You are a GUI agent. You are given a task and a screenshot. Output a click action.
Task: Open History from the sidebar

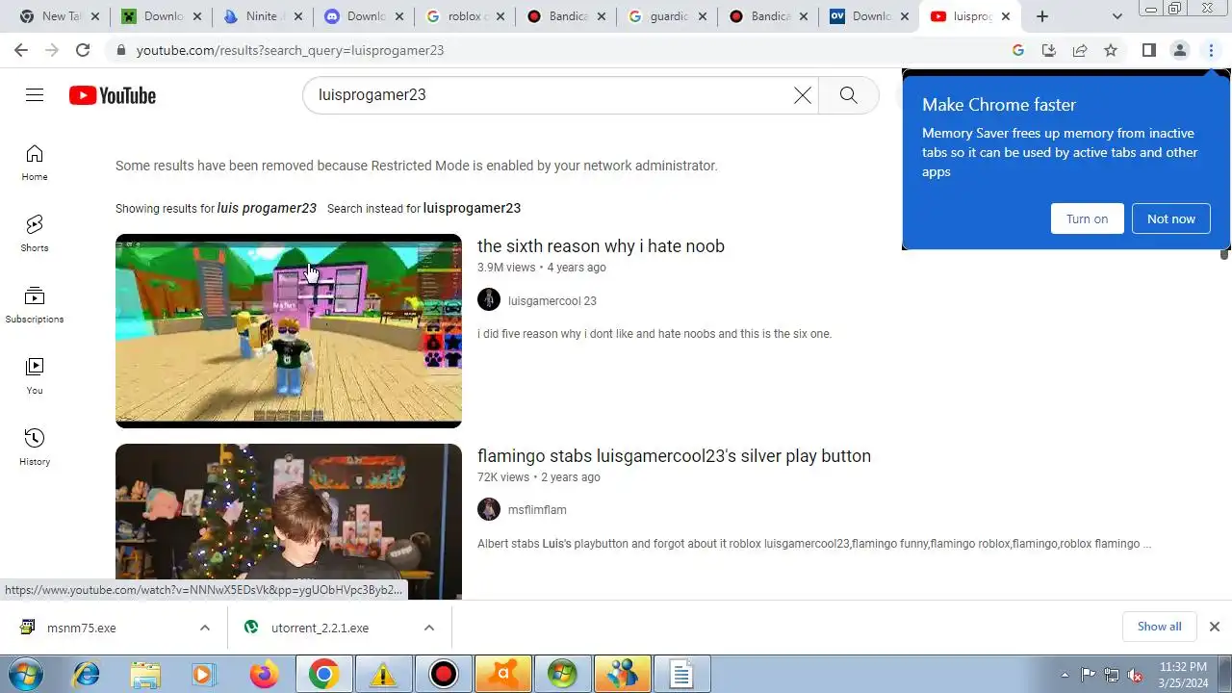pos(35,448)
